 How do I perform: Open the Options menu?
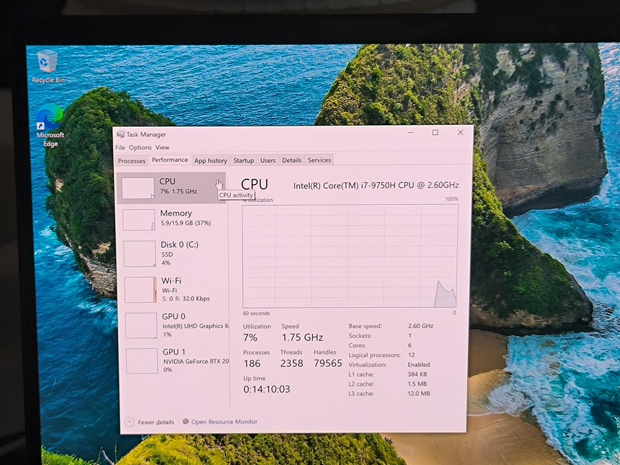click(140, 147)
